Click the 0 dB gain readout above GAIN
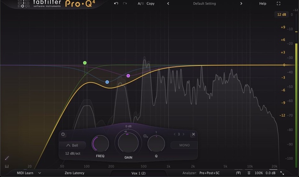This screenshot has height=177, width=299. (128, 126)
